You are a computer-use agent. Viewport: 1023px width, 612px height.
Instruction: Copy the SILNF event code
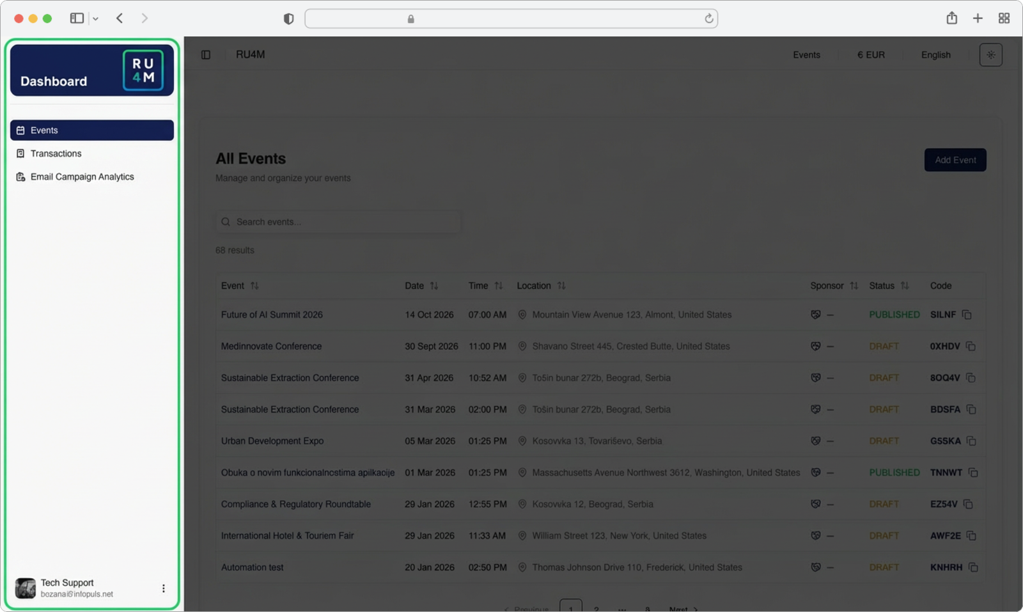967,315
